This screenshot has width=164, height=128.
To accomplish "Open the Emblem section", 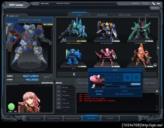I will click(110, 118).
